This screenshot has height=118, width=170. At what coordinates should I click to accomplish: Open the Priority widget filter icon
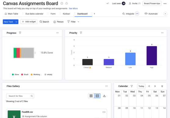pos(81,33)
